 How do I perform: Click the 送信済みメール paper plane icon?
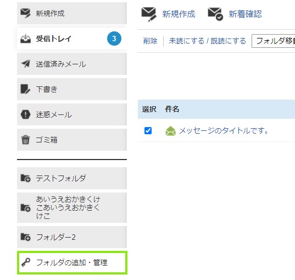point(26,64)
